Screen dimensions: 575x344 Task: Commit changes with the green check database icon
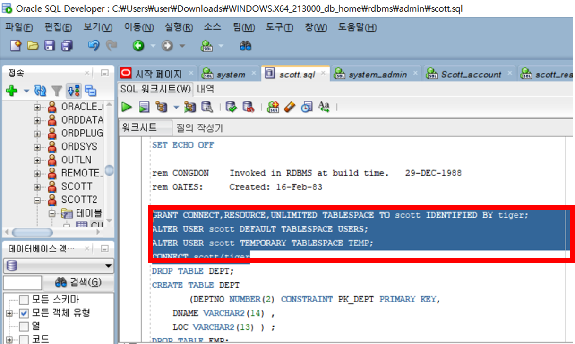pos(231,107)
